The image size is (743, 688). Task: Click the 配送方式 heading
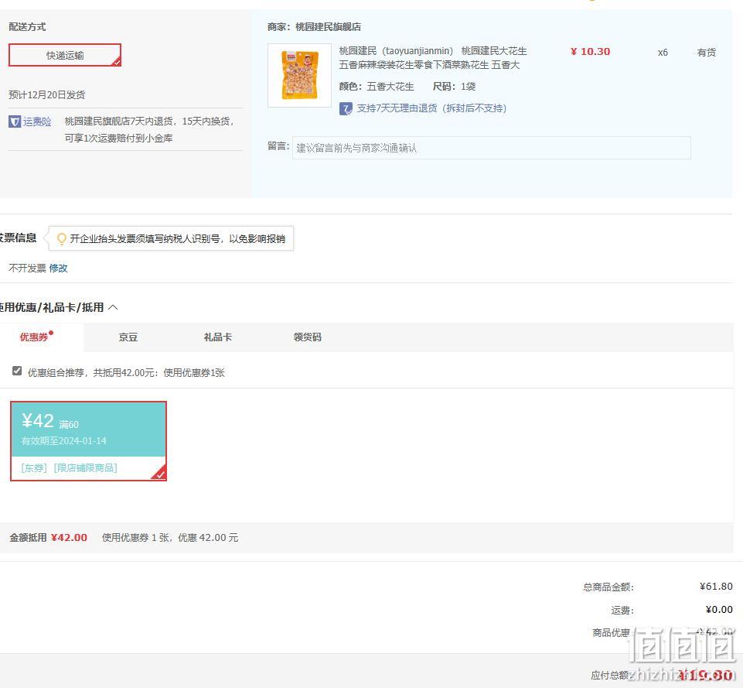[27, 26]
